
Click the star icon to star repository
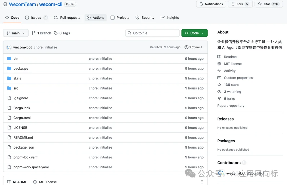(x=260, y=4)
